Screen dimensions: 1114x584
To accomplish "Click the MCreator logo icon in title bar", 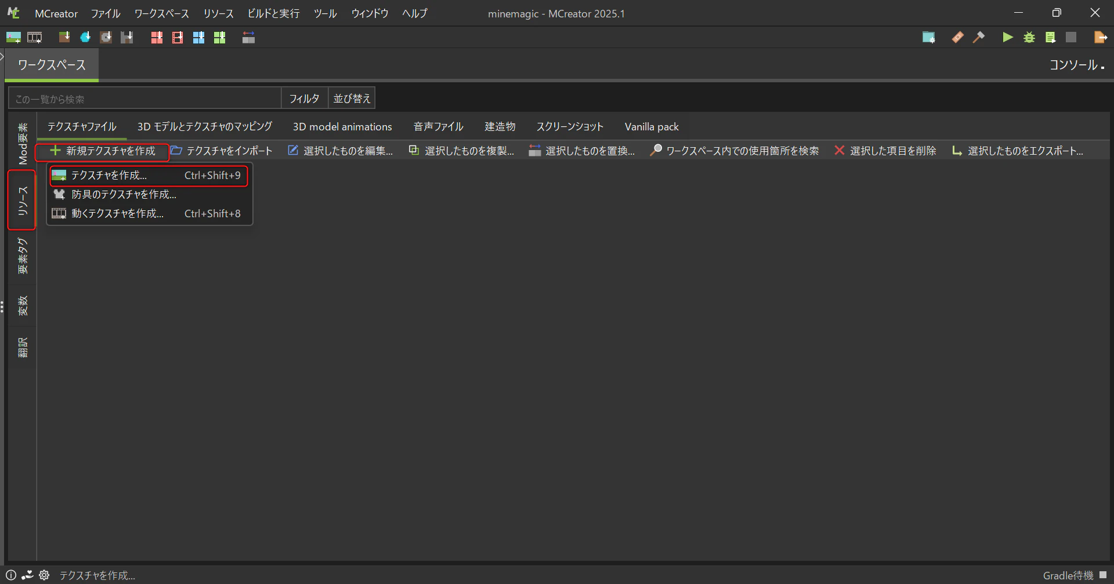I will tap(13, 13).
